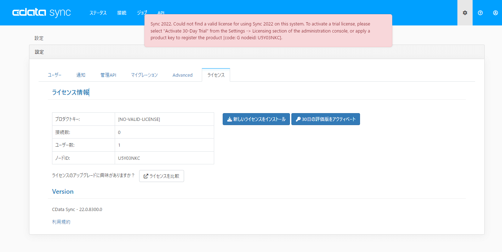Open ライセンスを比較 external link button
Viewport: 502px width, 252px height.
click(161, 176)
